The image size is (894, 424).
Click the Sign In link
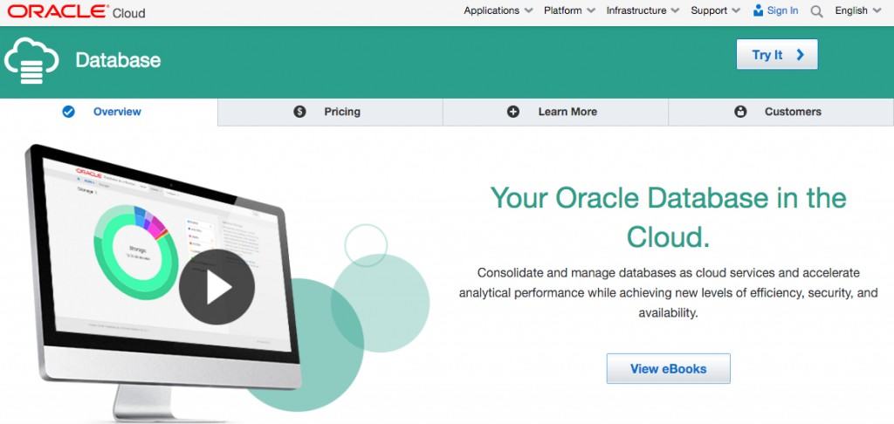(783, 10)
